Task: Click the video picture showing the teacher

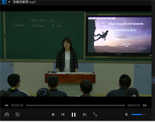Action: pos(76,54)
